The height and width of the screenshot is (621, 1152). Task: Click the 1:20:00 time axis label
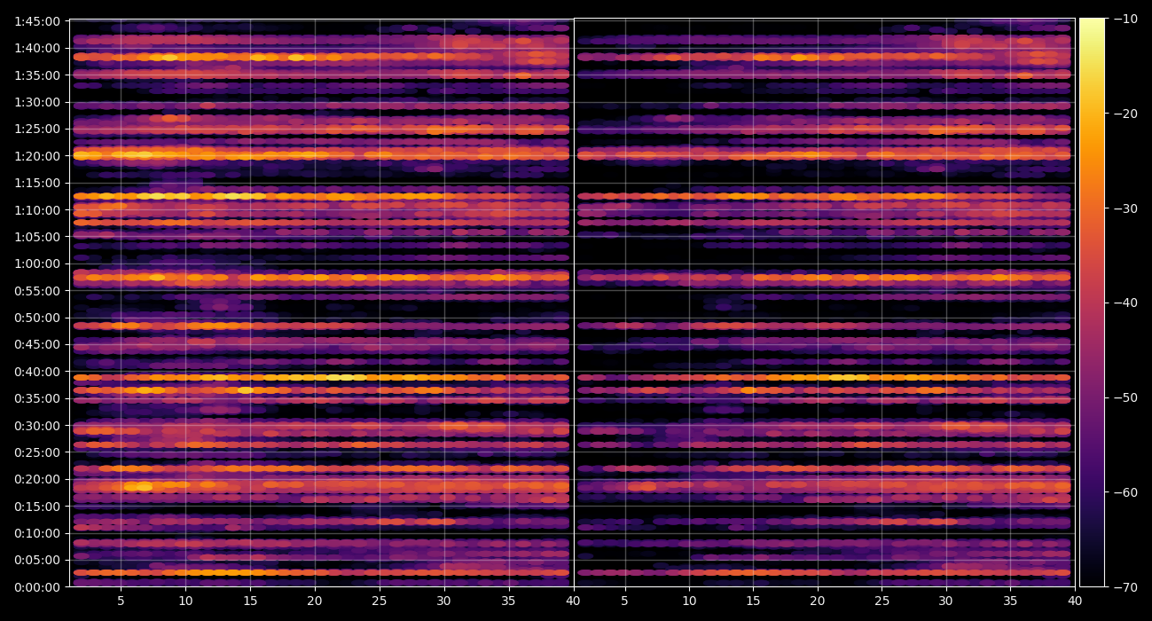(x=37, y=155)
